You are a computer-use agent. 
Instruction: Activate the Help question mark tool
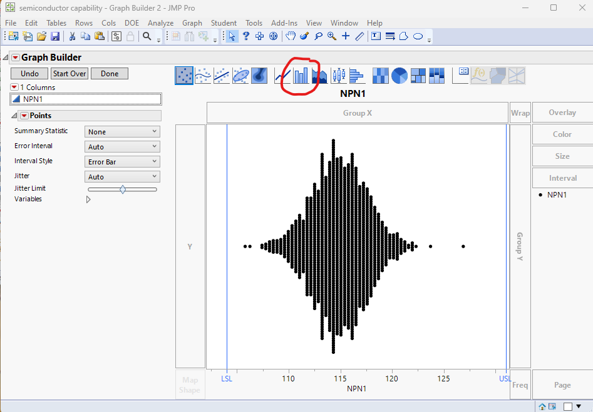(x=246, y=36)
